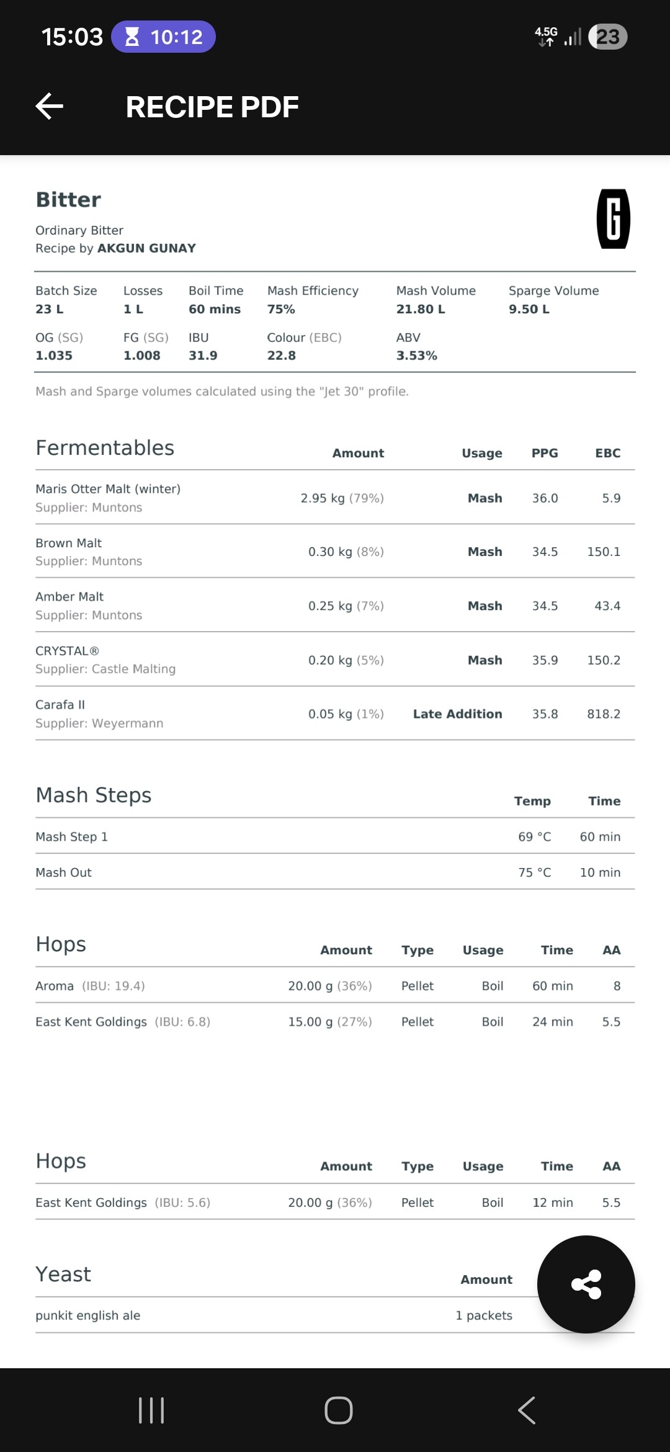The width and height of the screenshot is (670, 1452).
Task: Tap East Kent Goldings 12 min row
Action: [335, 1202]
